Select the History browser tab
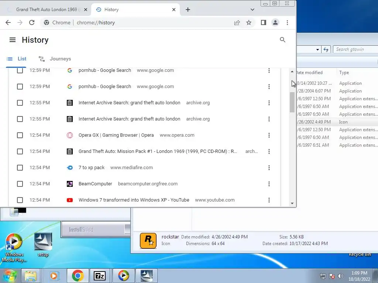Viewport: 378px width, 283px height. pos(136,10)
